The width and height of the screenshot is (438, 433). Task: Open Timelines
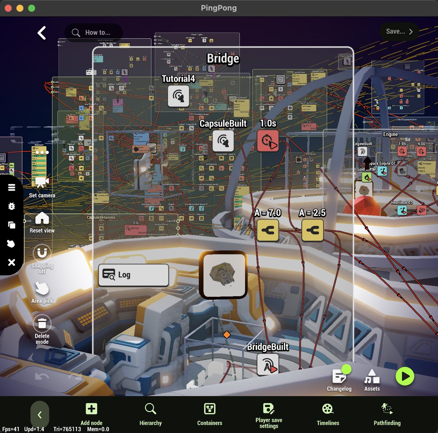pyautogui.click(x=328, y=414)
